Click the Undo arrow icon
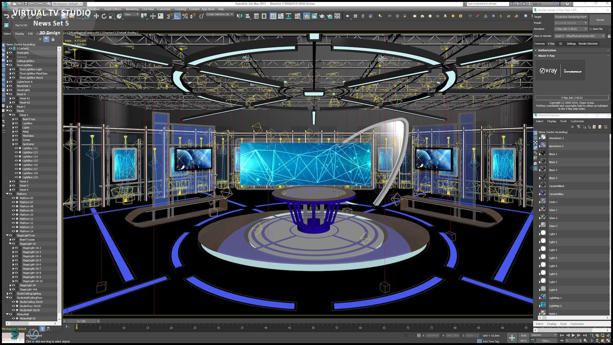This screenshot has width=613, height=345. pyautogui.click(x=6, y=16)
